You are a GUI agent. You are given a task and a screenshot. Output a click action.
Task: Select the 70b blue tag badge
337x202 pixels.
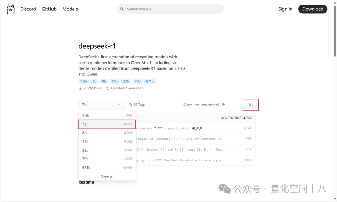click(137, 81)
